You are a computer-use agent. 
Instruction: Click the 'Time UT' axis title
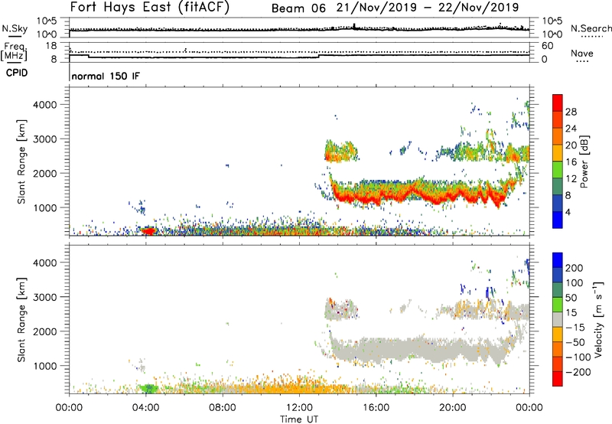299,419
